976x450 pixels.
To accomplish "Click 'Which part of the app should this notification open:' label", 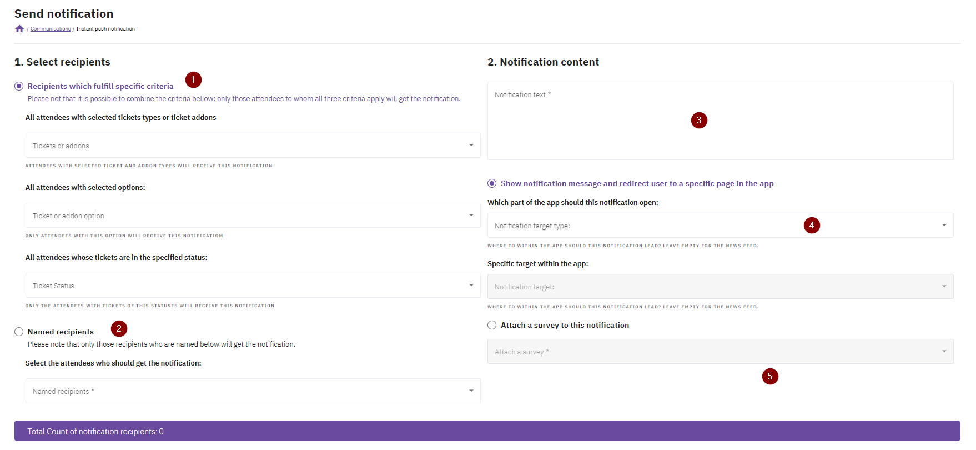I will [572, 203].
